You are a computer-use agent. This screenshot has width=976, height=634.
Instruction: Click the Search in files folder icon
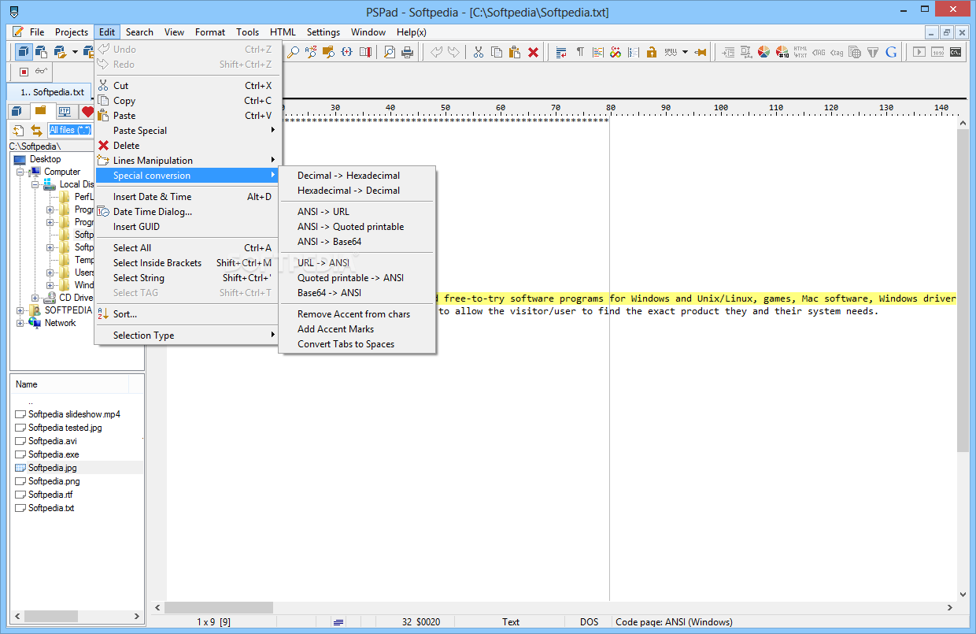(x=329, y=52)
